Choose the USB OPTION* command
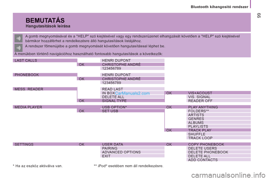 132,107
